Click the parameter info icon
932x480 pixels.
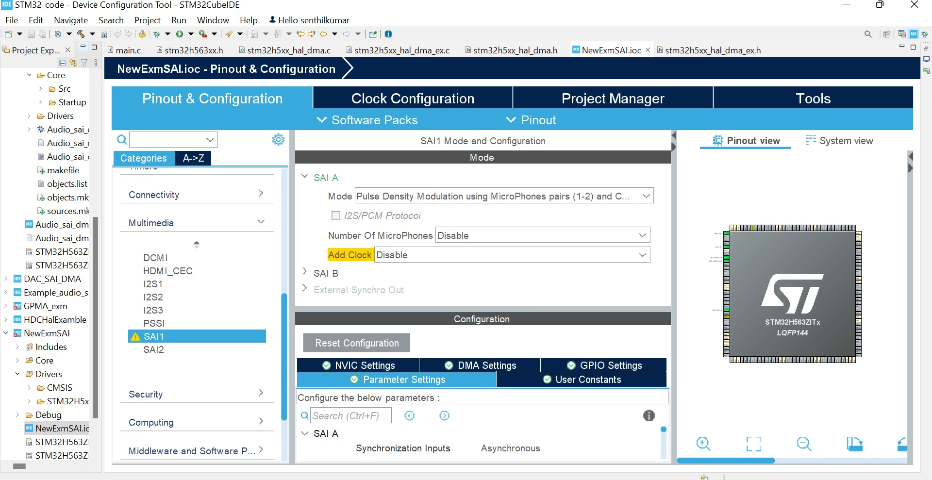coord(649,415)
